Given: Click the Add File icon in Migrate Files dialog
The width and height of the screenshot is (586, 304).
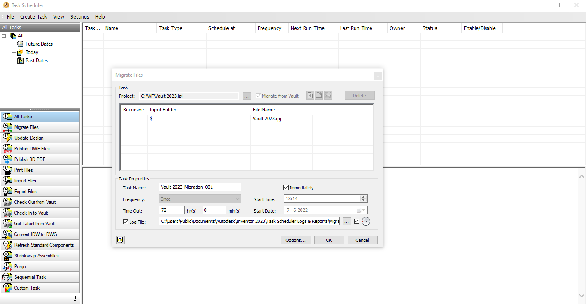Looking at the screenshot, I should click(x=310, y=95).
